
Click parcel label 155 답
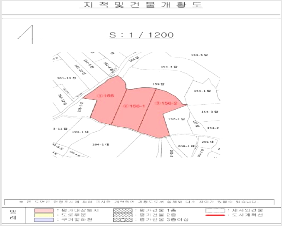click(196, 124)
